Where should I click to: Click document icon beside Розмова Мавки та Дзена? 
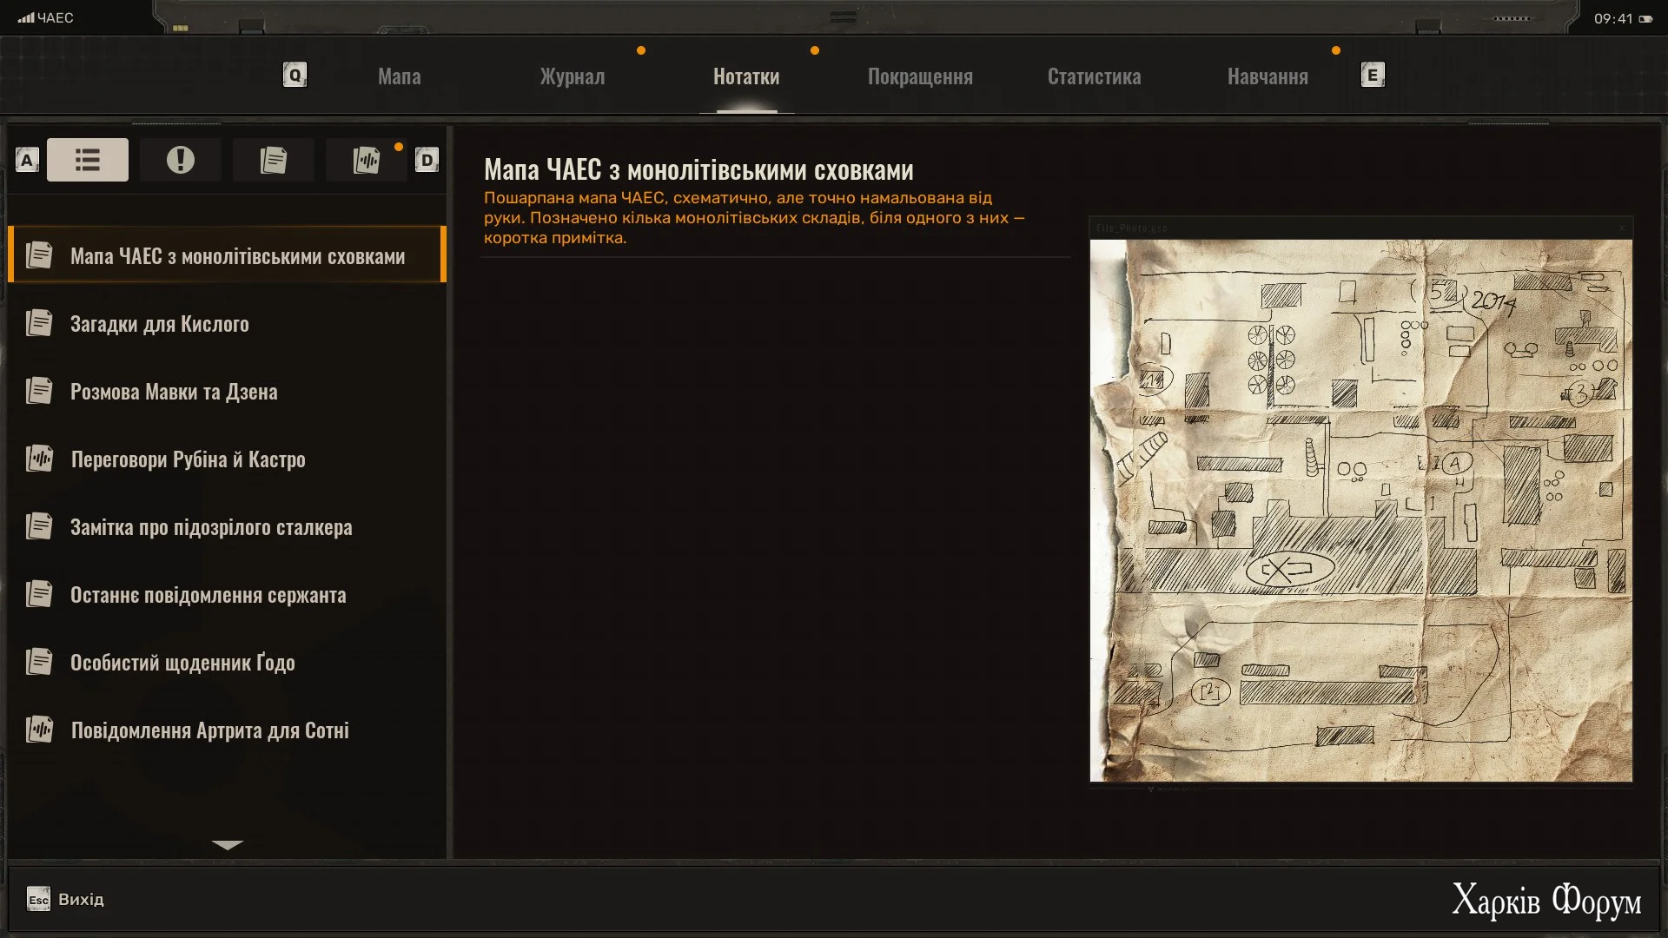[x=39, y=391]
